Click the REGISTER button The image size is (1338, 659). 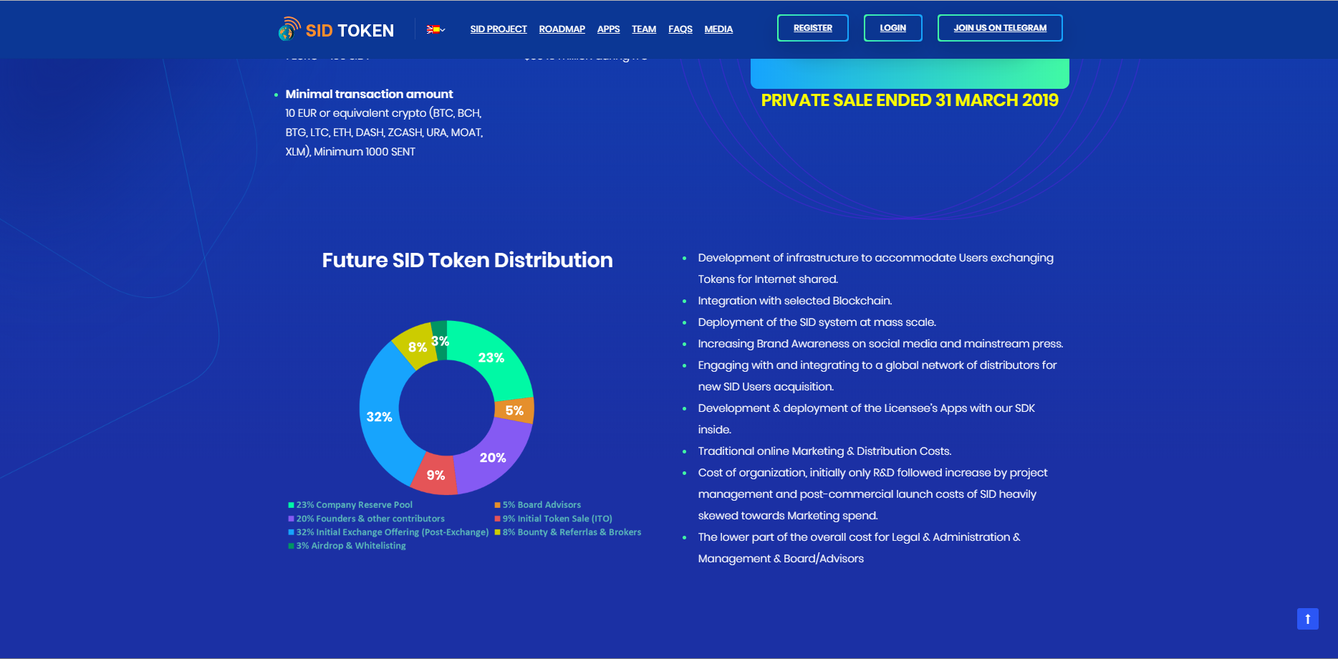(813, 28)
